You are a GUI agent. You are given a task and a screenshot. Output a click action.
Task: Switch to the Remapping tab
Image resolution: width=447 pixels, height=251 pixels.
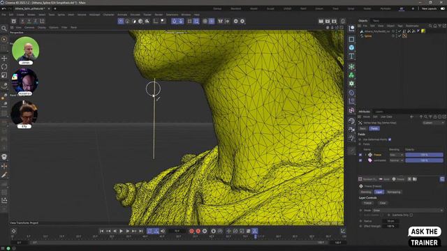point(394,192)
